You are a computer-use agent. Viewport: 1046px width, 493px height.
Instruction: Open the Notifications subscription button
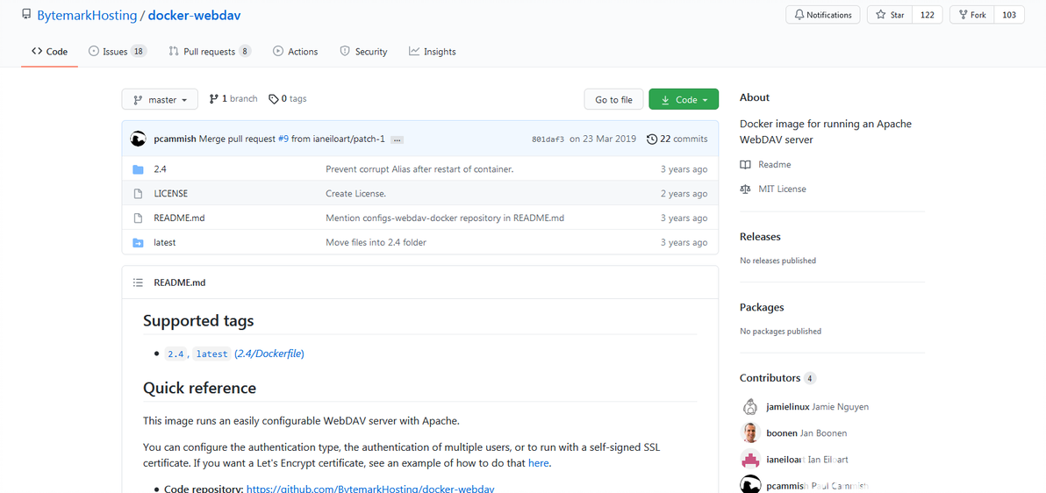823,15
